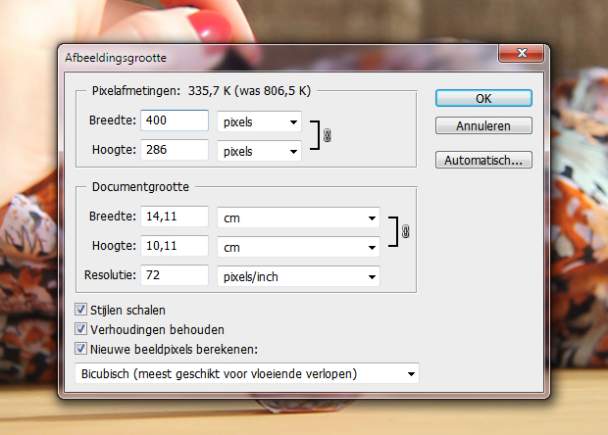The image size is (608, 435).
Task: Toggle the Stijlen schalen checkbox
Action: pyautogui.click(x=80, y=310)
